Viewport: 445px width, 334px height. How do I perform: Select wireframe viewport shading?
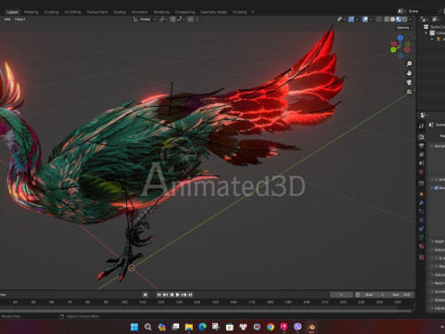(x=387, y=19)
